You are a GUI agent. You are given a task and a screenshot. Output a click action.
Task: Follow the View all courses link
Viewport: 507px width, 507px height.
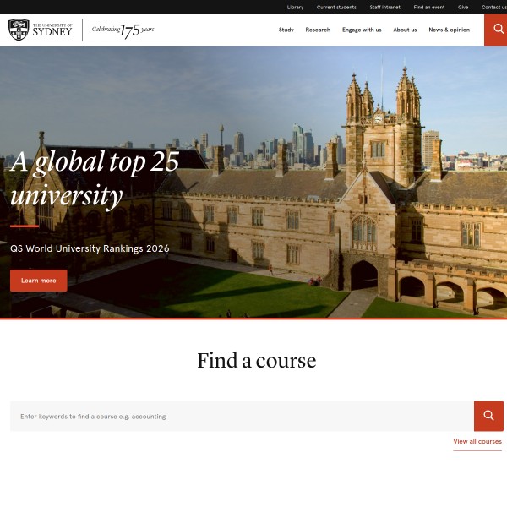[x=477, y=442]
